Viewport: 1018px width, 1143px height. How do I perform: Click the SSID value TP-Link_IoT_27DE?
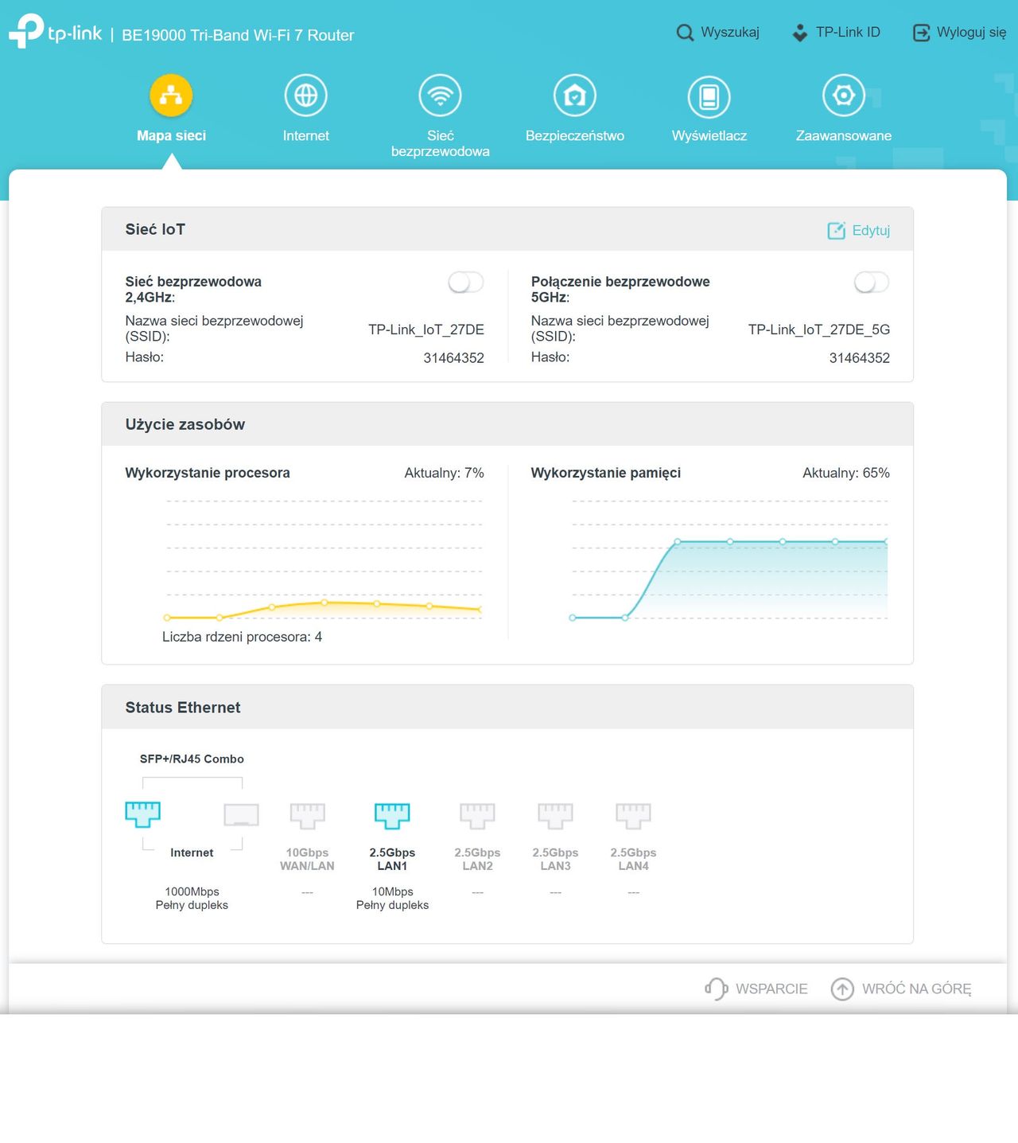click(426, 330)
